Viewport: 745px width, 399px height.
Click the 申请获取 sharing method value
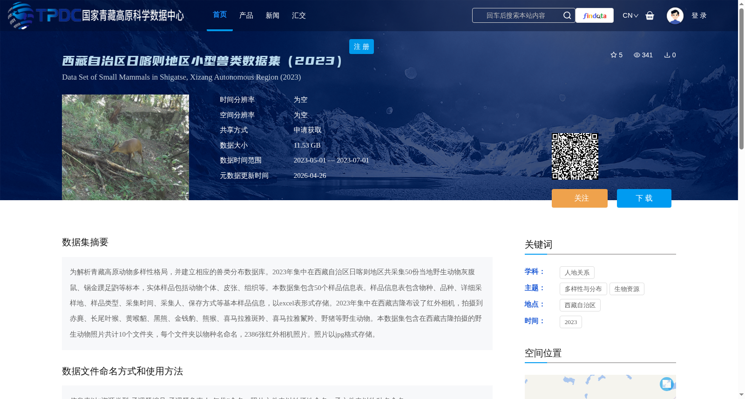click(307, 130)
